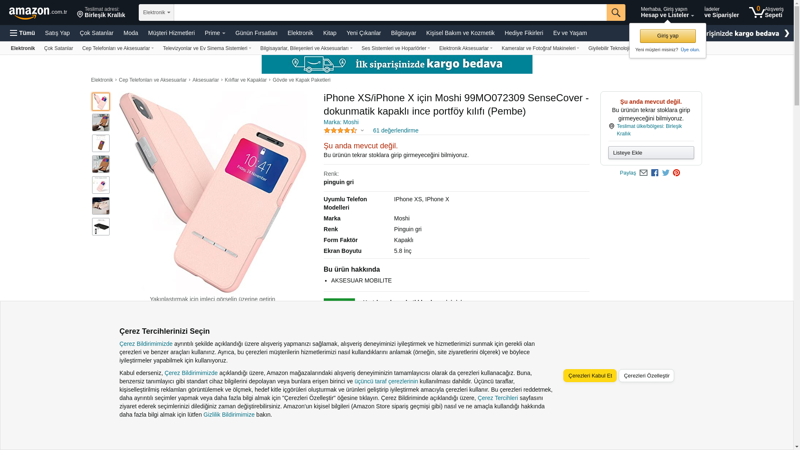800x450 pixels.
Task: Accept cookies with Çerezleri Kabul Et
Action: coord(590,375)
